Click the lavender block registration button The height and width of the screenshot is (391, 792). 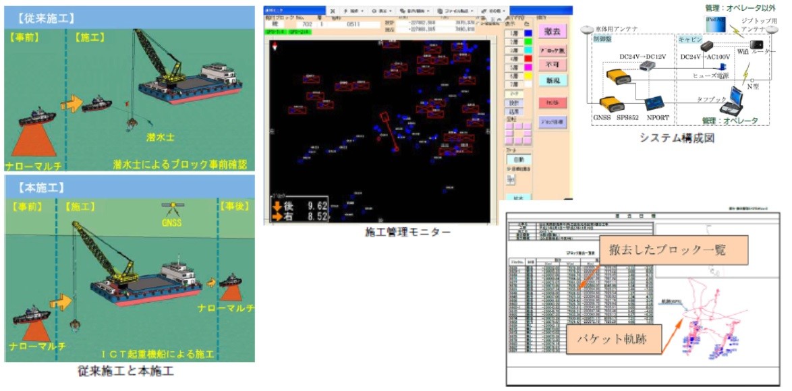click(553, 122)
